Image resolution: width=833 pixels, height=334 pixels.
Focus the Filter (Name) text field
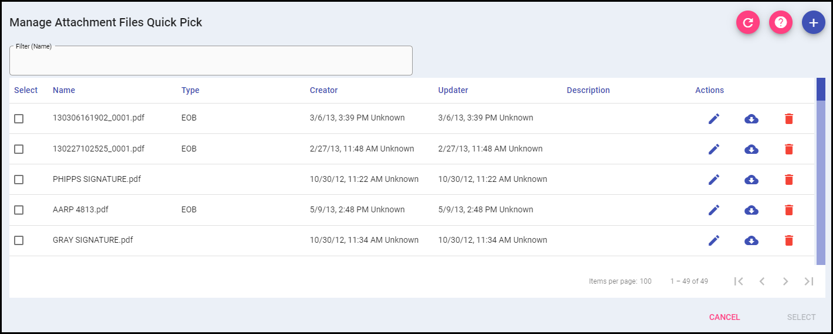211,61
